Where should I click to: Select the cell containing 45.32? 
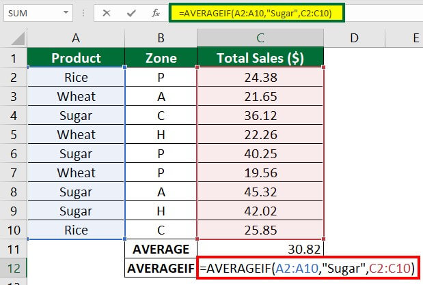(260, 192)
